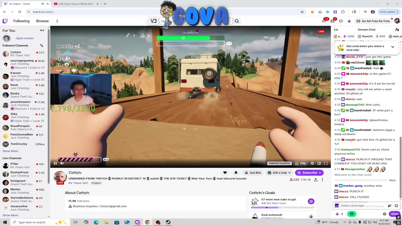Screen dimensions: 402x226
Task: Expand live channels with lower Show More
Action: coord(10,215)
